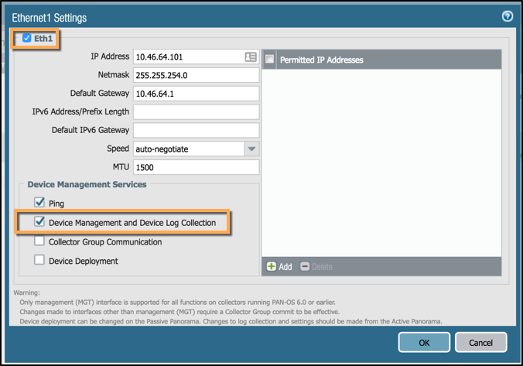Uncheck the Ping service checkbox
The width and height of the screenshot is (523, 366).
click(x=39, y=202)
